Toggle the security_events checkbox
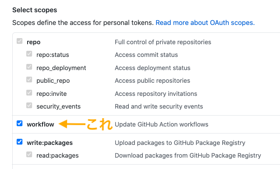 pyautogui.click(x=29, y=106)
